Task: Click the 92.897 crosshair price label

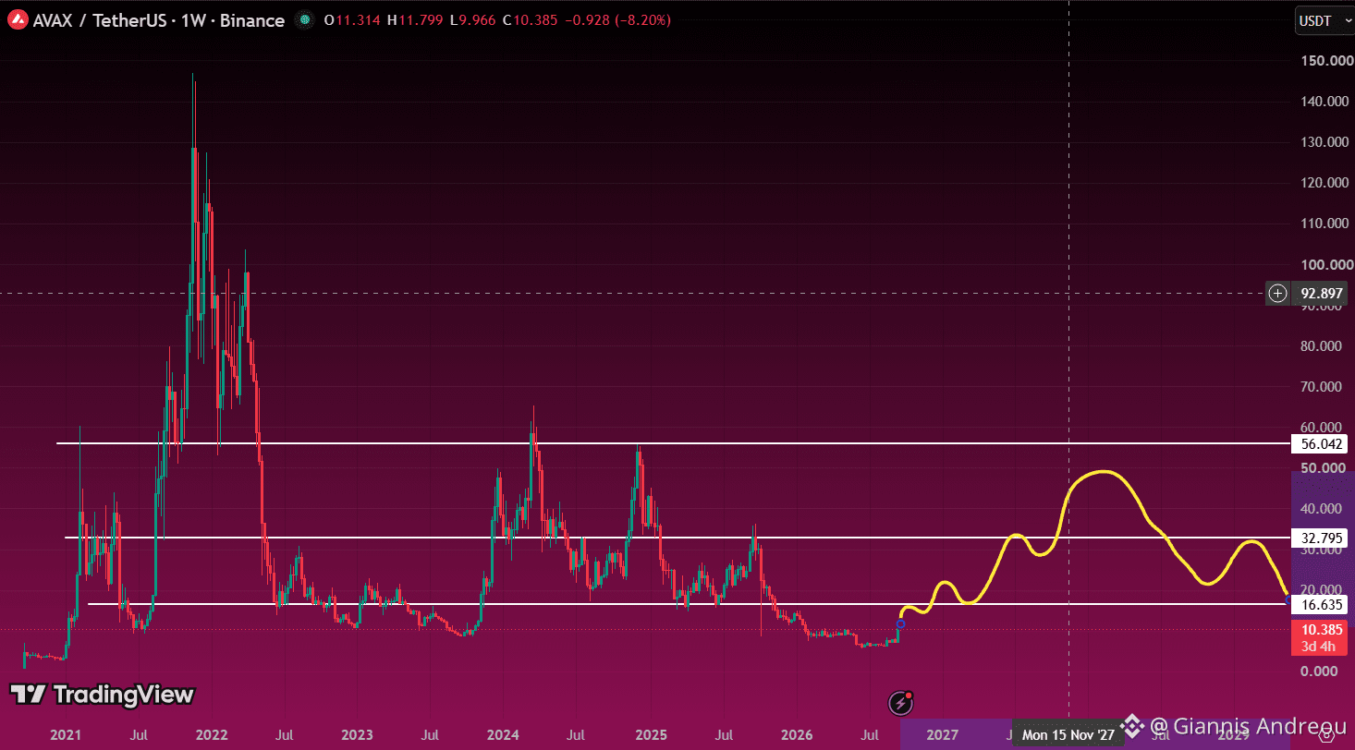Action: (x=1318, y=294)
